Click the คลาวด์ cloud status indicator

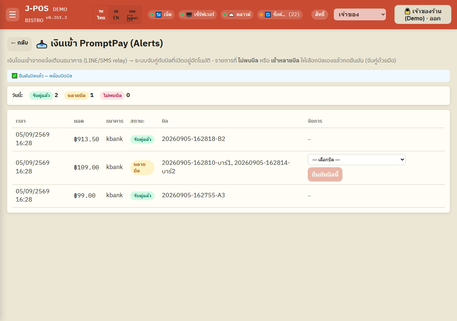tap(237, 15)
